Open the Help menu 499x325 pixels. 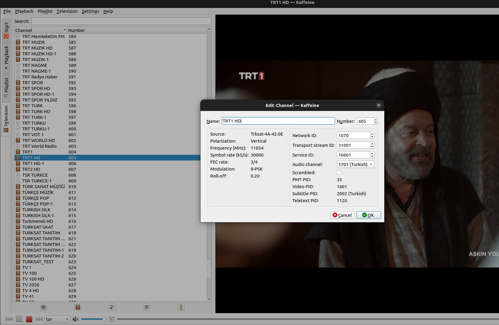[x=108, y=11]
